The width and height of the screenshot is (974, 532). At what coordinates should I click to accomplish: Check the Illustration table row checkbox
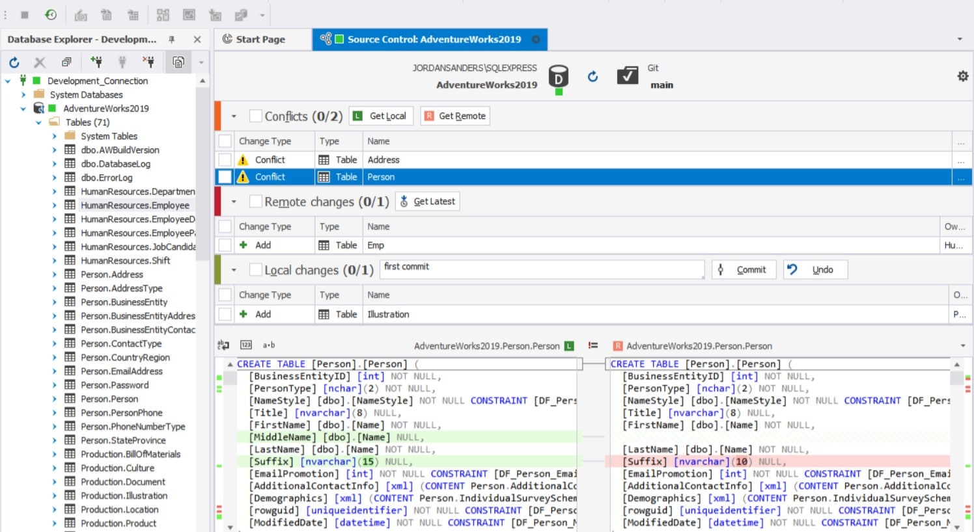tap(225, 314)
